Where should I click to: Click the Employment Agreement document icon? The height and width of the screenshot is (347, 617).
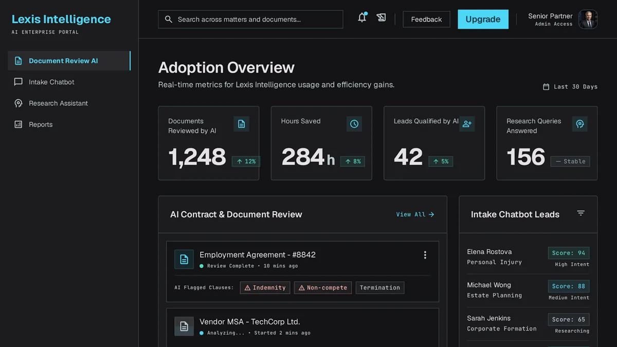pyautogui.click(x=184, y=260)
